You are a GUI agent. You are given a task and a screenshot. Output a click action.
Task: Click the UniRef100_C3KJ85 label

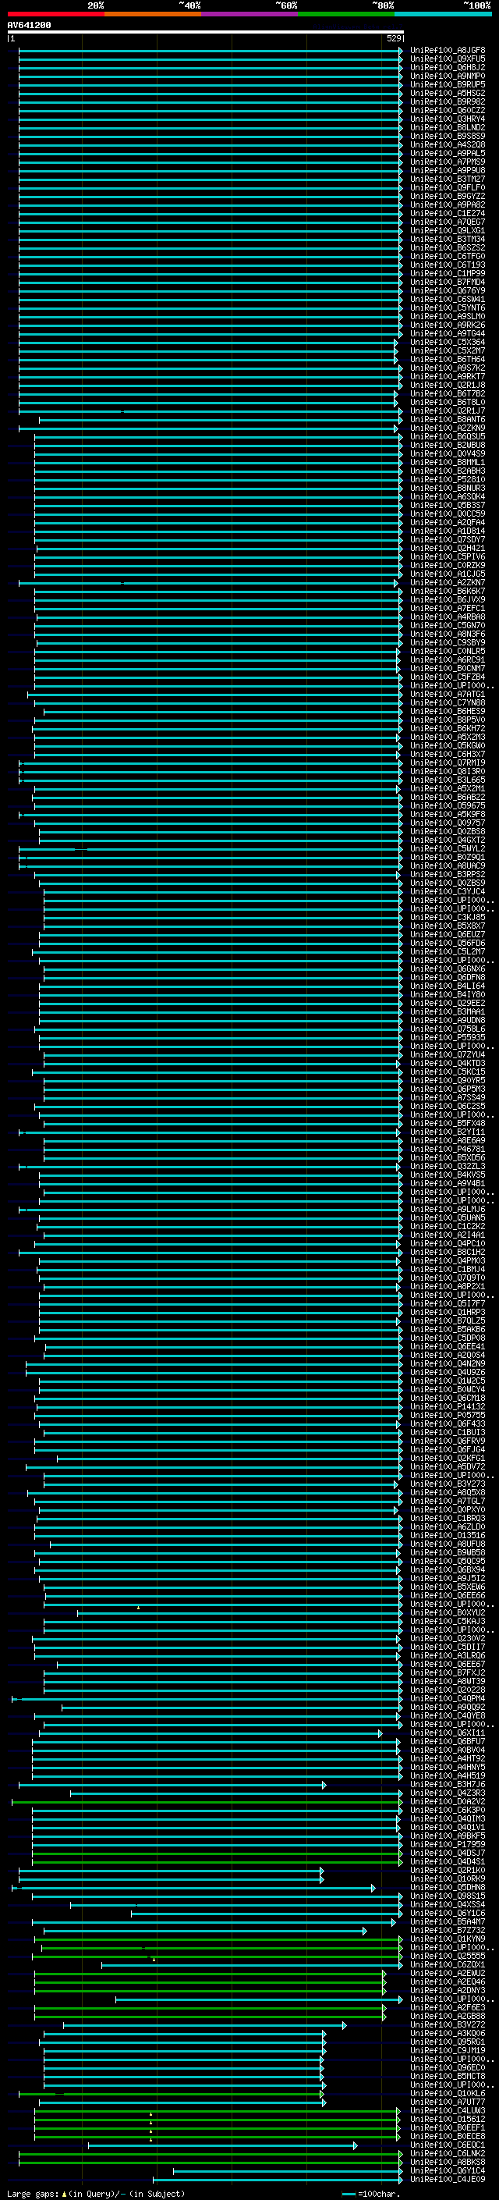click(x=448, y=917)
